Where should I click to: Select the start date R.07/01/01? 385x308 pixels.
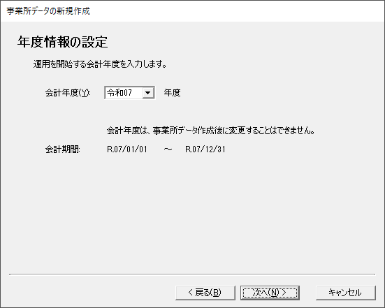point(127,149)
